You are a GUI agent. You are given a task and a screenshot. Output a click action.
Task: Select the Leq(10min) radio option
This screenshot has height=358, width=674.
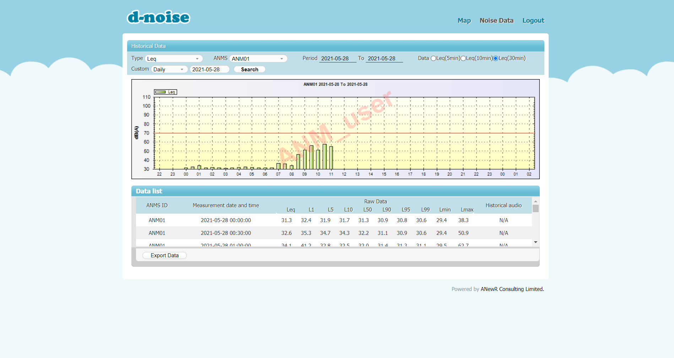pyautogui.click(x=463, y=59)
